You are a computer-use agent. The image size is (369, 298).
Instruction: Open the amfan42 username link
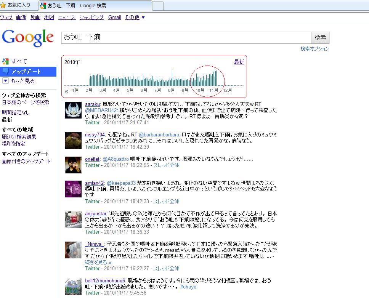(x=95, y=183)
